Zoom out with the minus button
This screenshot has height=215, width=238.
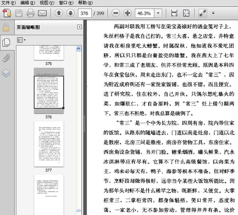(x=115, y=13)
